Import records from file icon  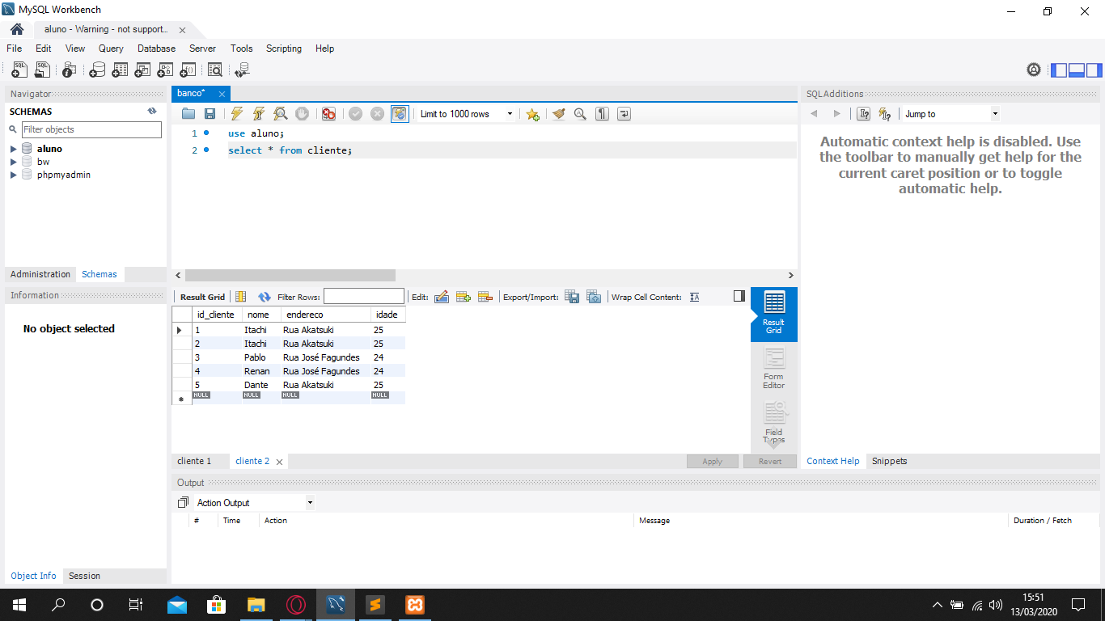tap(594, 297)
